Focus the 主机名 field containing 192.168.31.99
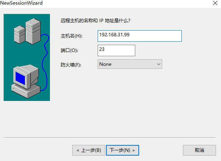This screenshot has height=161, width=221. (140, 36)
